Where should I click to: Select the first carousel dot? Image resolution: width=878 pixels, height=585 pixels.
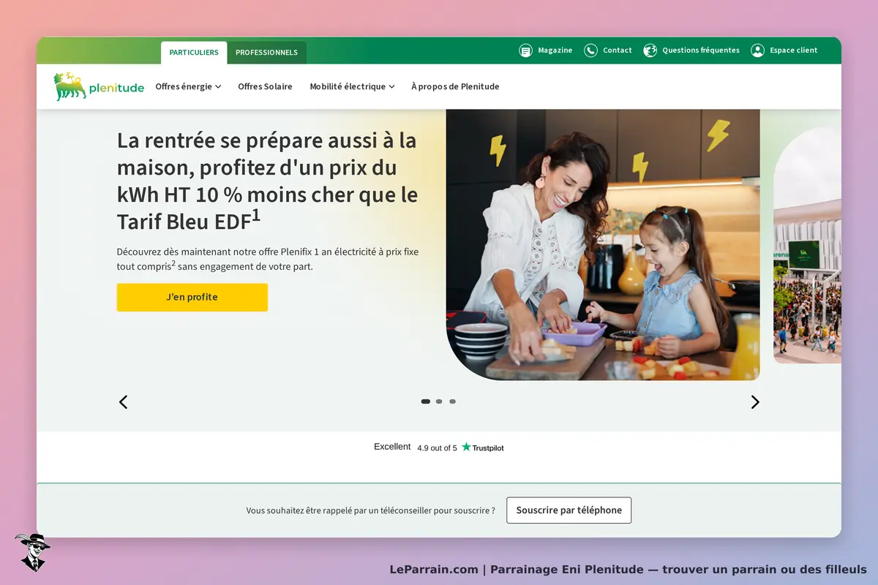[x=426, y=401]
